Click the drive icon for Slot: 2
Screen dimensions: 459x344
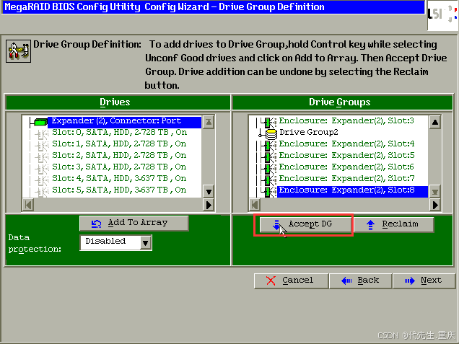point(42,156)
